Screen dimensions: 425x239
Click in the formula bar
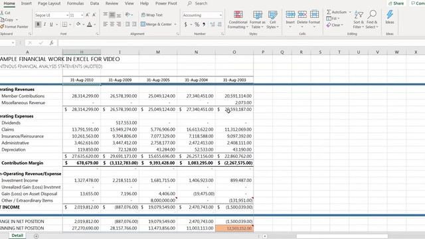pyautogui.click(x=241, y=42)
